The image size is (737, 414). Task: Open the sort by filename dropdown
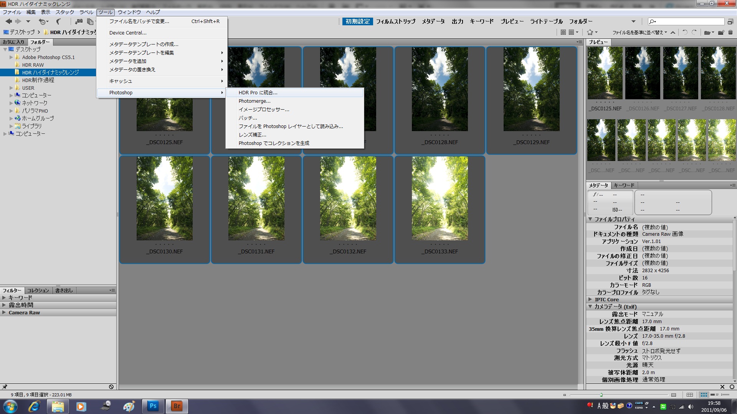[x=640, y=33]
